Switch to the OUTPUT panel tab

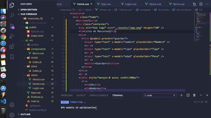[x=81, y=95]
